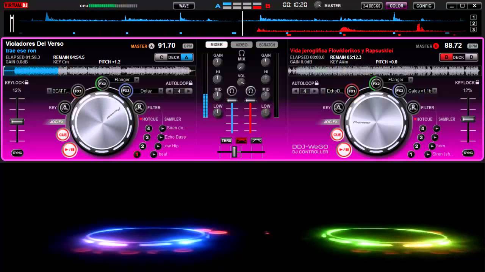Enable JOG FX on right deck
Image resolution: width=485 pixels, height=272 pixels.
[330, 122]
